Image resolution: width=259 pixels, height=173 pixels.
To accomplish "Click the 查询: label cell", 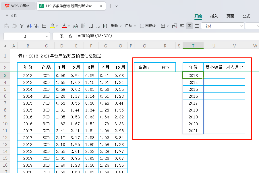I will pyautogui.click(x=144, y=67).
